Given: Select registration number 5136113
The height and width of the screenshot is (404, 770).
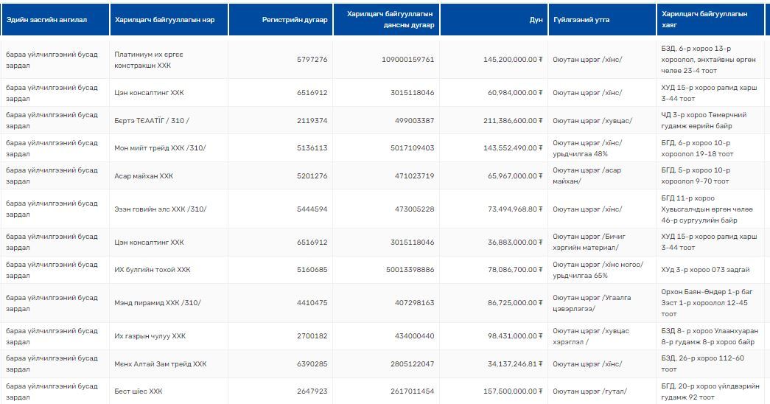Looking at the screenshot, I should click(312, 148).
